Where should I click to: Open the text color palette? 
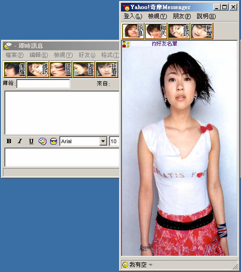(x=43, y=141)
